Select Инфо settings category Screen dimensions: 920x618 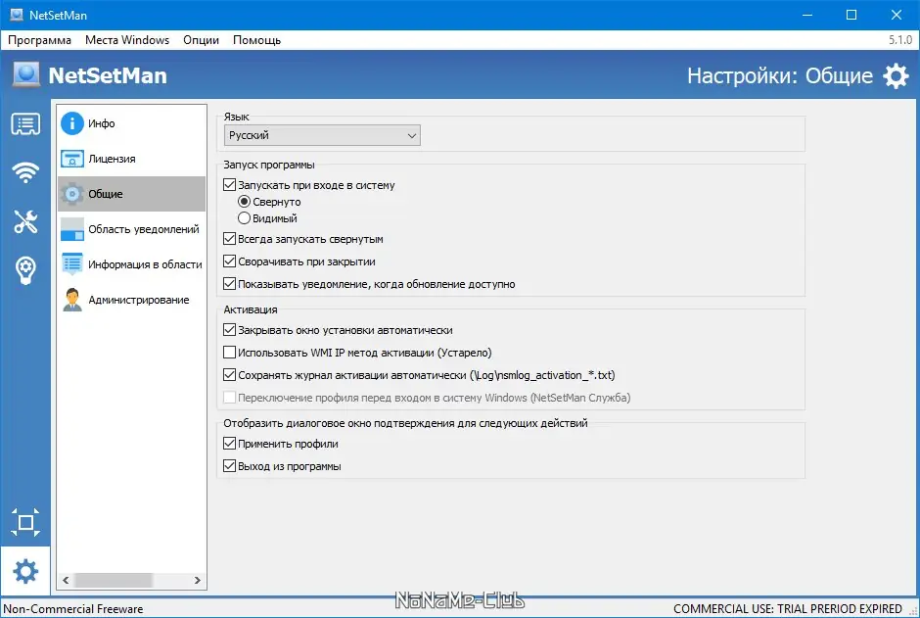click(132, 123)
